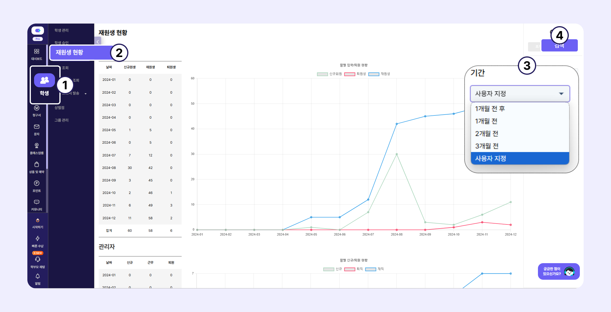This screenshot has width=611, height=312.
Task: Open the 학생 관리 submenu item
Action: [x=61, y=30]
